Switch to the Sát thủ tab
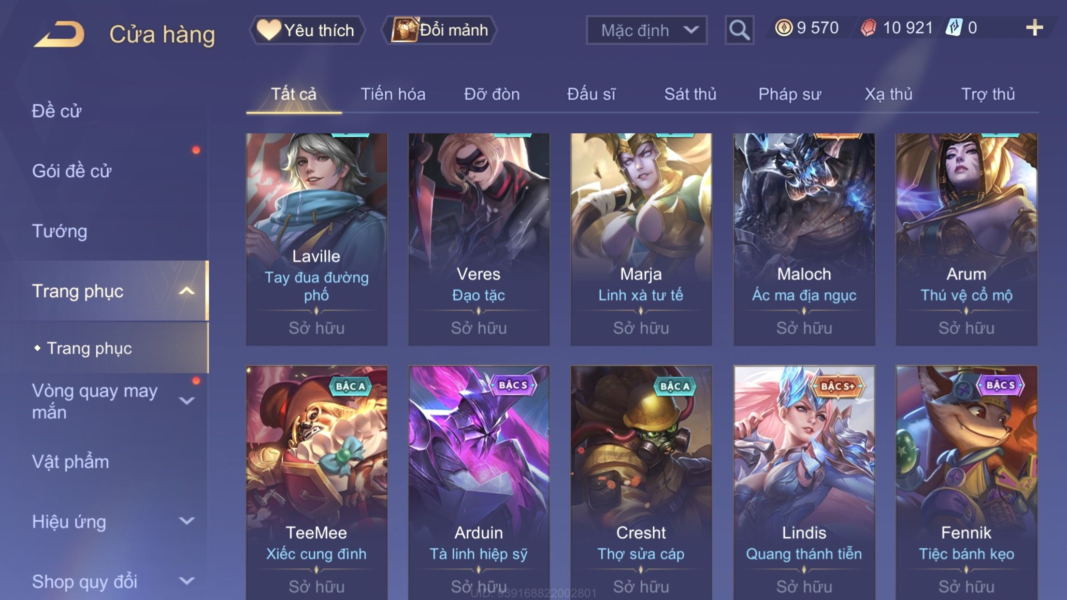 click(x=690, y=94)
